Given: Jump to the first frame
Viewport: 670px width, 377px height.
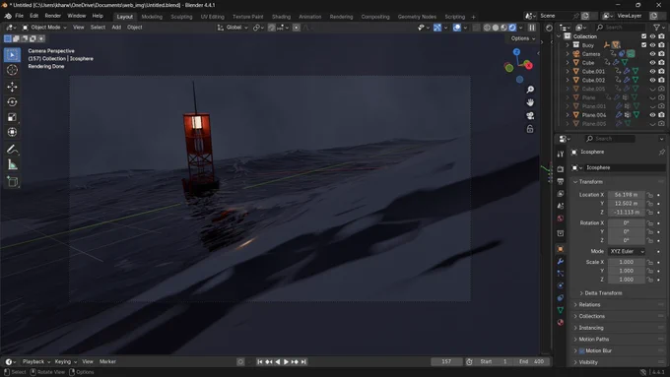Looking at the screenshot, I should coord(259,362).
